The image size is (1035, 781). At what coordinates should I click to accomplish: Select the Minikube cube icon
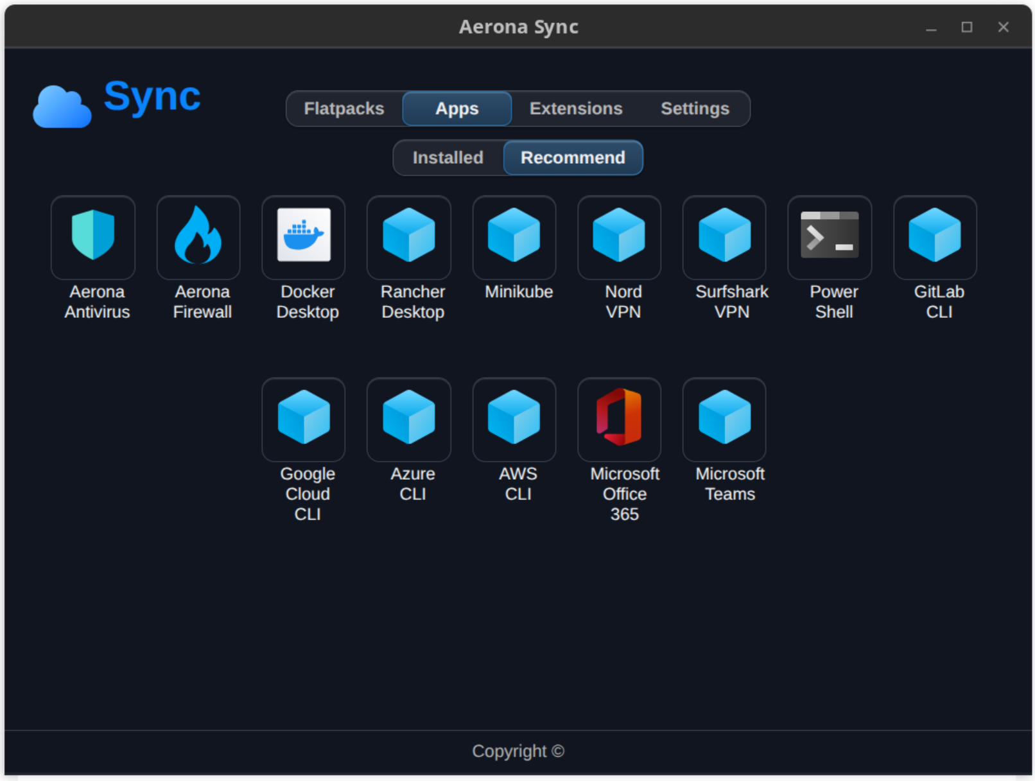click(x=514, y=237)
